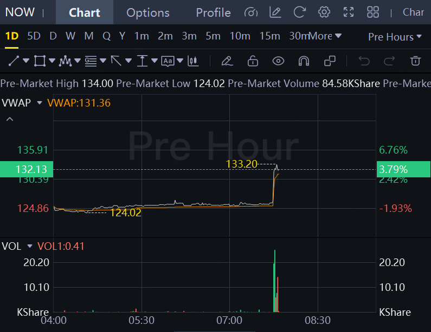Select the 10m interval
The width and height of the screenshot is (431, 332).
click(240, 36)
